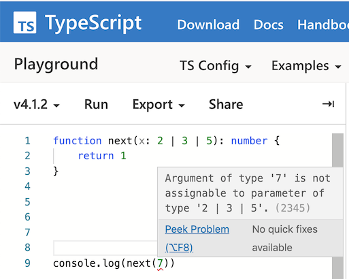This screenshot has width=349, height=279.
Task: Click the 'function' keyword on line 1
Action: (x=78, y=141)
